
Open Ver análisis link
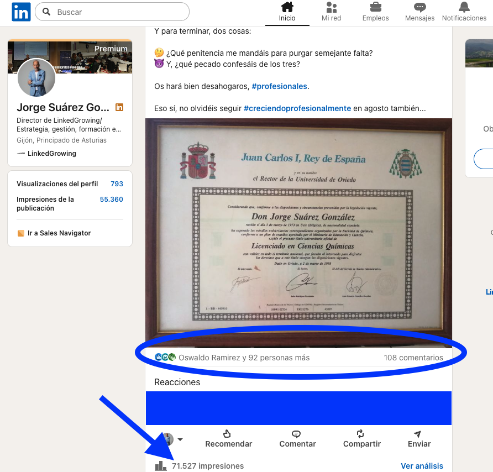[x=422, y=466]
